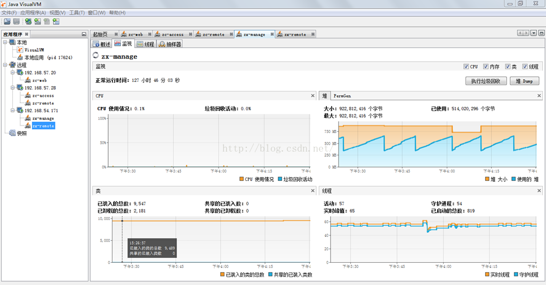546x285 pixels.
Task: Select zc-access application node
Action: point(43,96)
